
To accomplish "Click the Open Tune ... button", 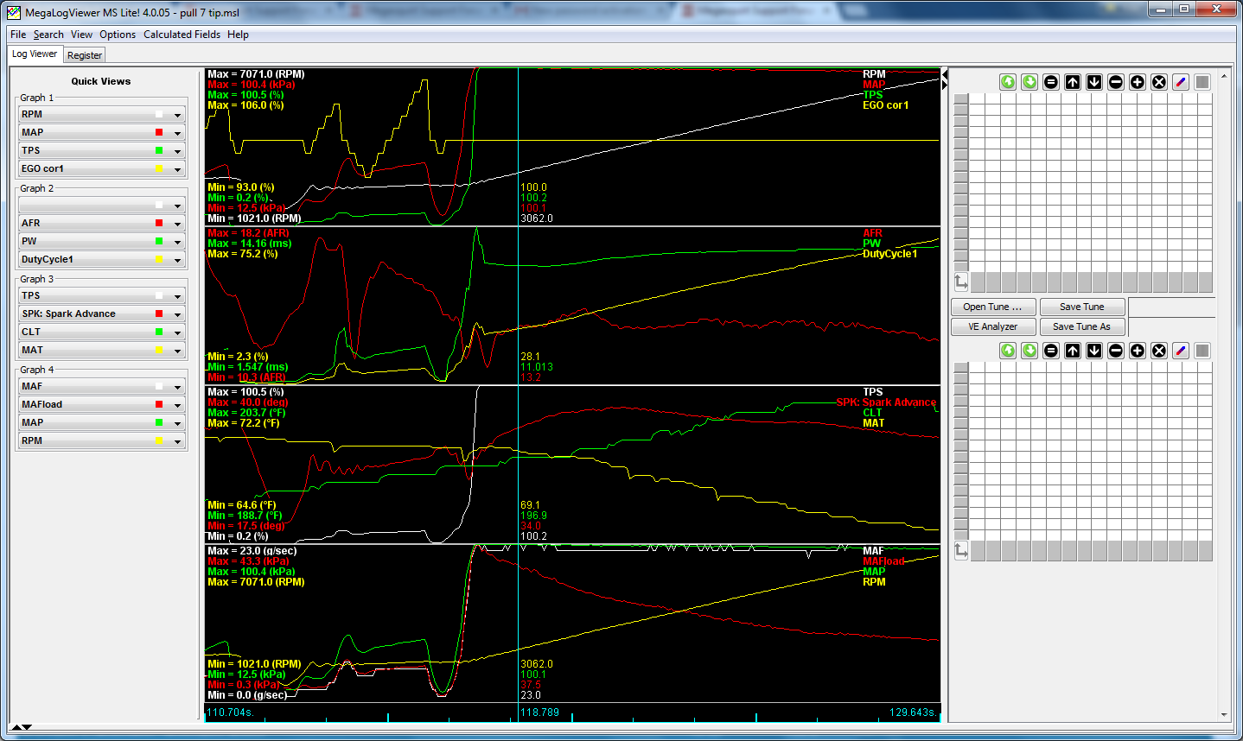I will (992, 307).
